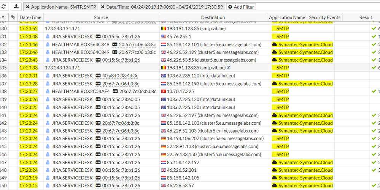
Task: Select time 17:23:15 in row 150
Action: [29, 186]
